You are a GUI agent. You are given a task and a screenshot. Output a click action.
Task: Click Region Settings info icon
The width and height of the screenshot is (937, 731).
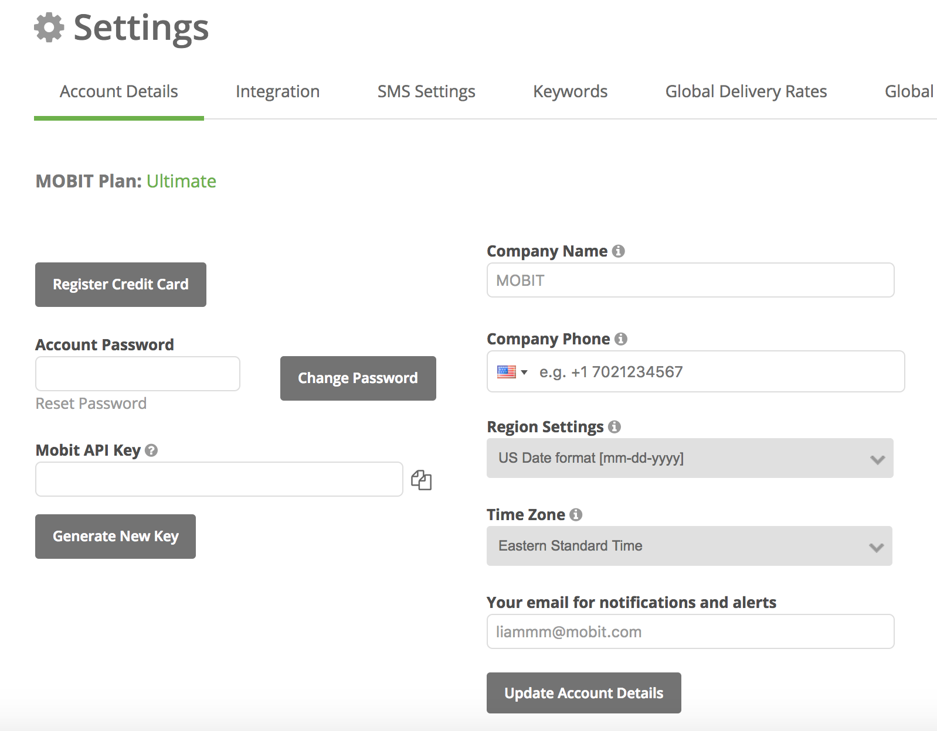614,427
